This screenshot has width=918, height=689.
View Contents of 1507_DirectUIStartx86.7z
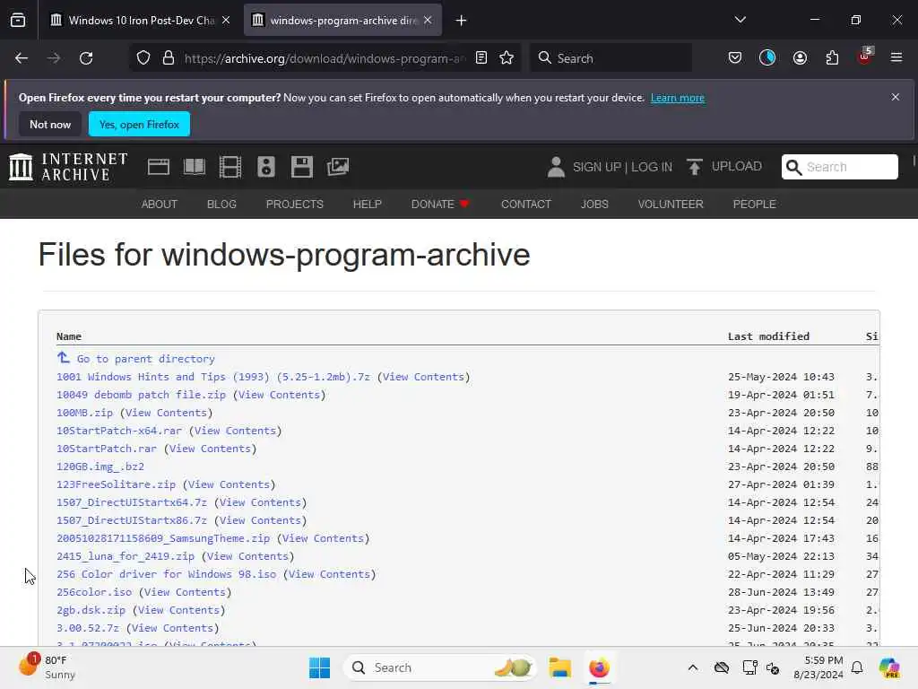click(x=261, y=520)
